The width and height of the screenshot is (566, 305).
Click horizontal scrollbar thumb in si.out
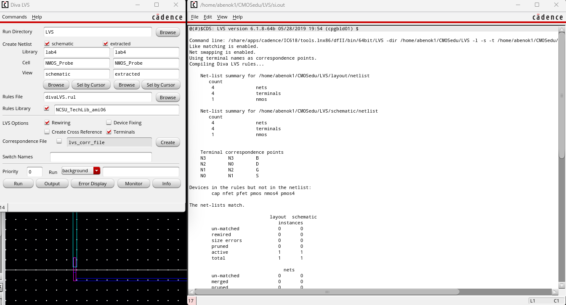(x=327, y=292)
